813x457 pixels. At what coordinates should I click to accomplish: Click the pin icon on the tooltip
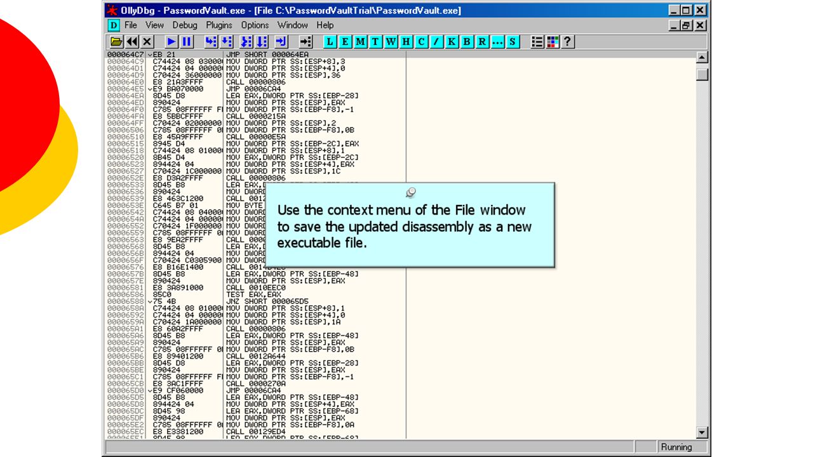click(410, 192)
